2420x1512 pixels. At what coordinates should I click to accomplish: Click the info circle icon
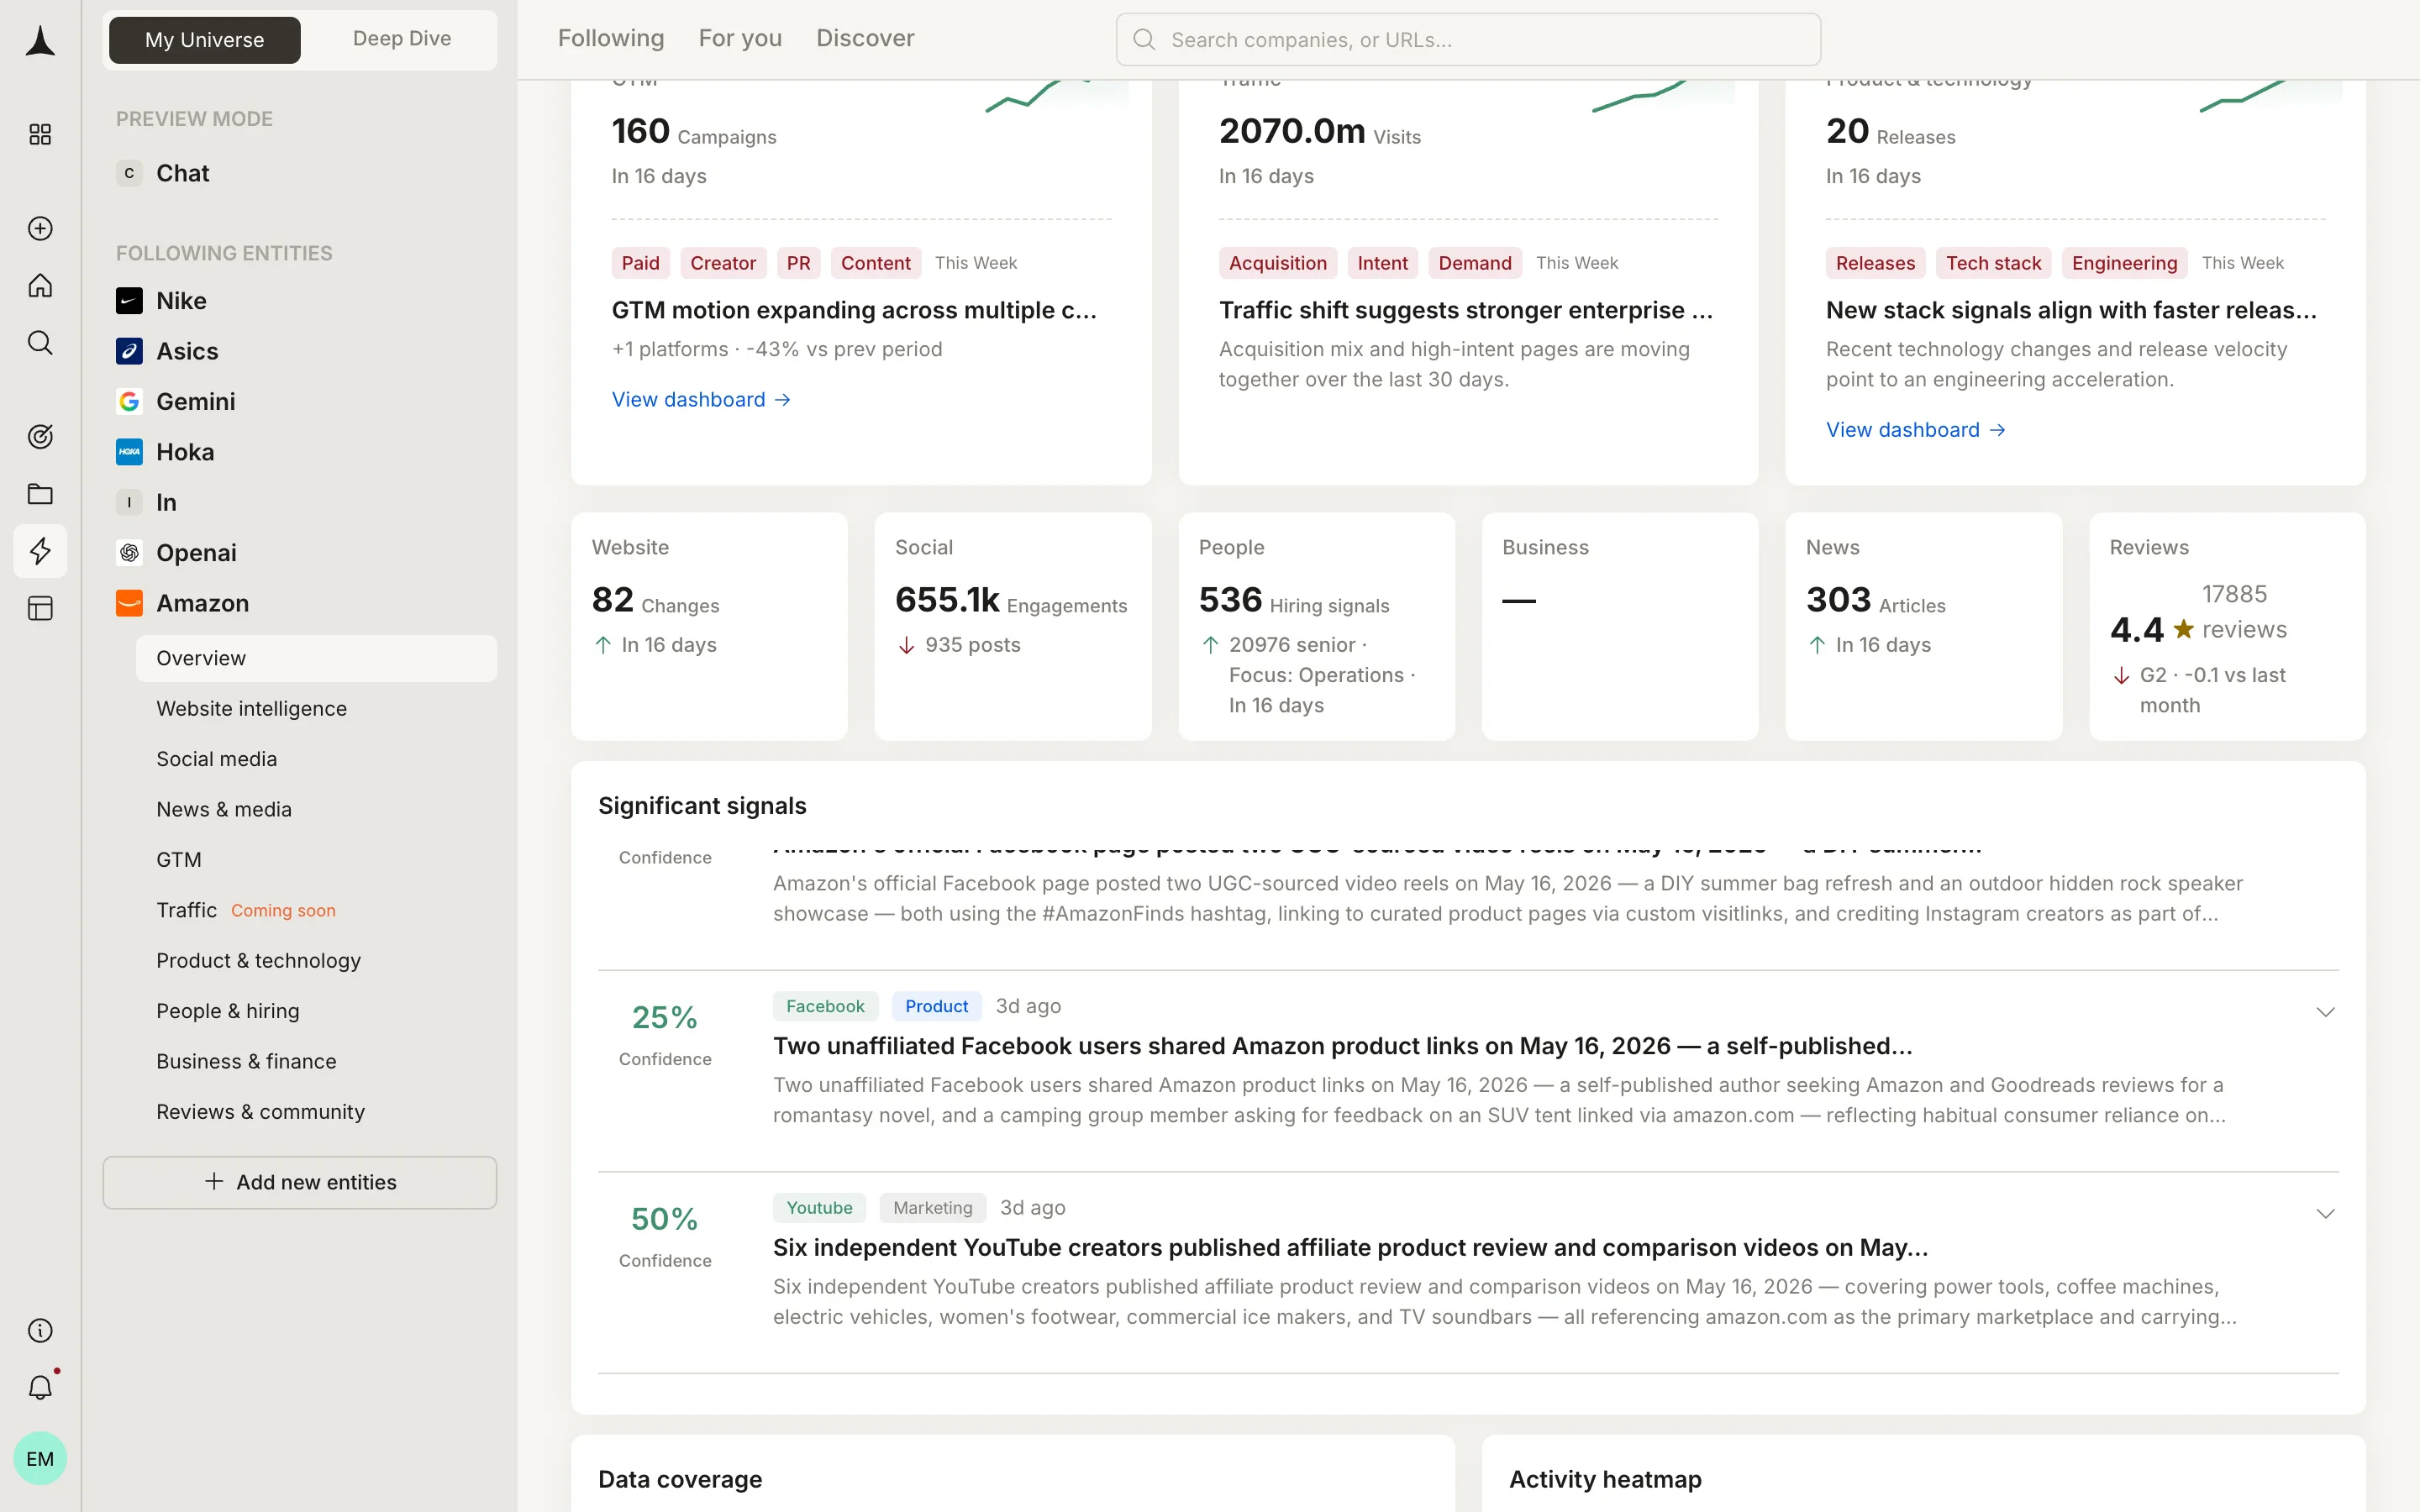tap(40, 1330)
